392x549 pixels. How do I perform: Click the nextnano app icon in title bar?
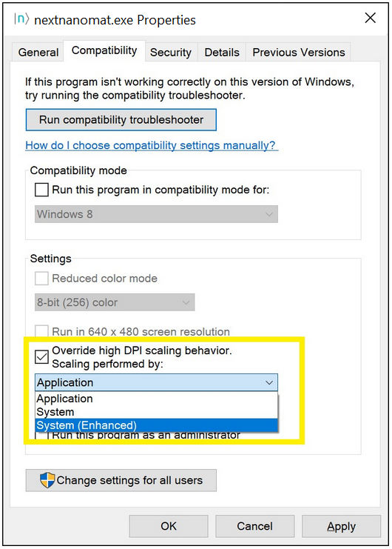[x=21, y=19]
